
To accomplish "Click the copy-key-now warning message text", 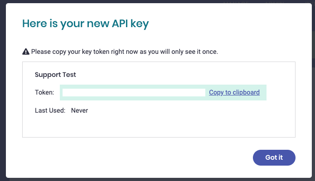I will [125, 52].
